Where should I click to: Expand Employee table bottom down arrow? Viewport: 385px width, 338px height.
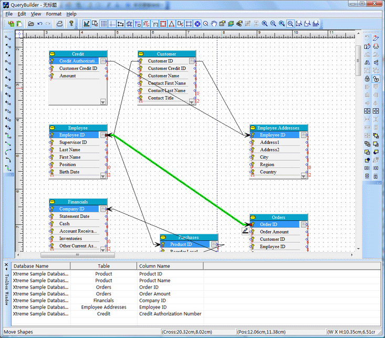pos(103,176)
